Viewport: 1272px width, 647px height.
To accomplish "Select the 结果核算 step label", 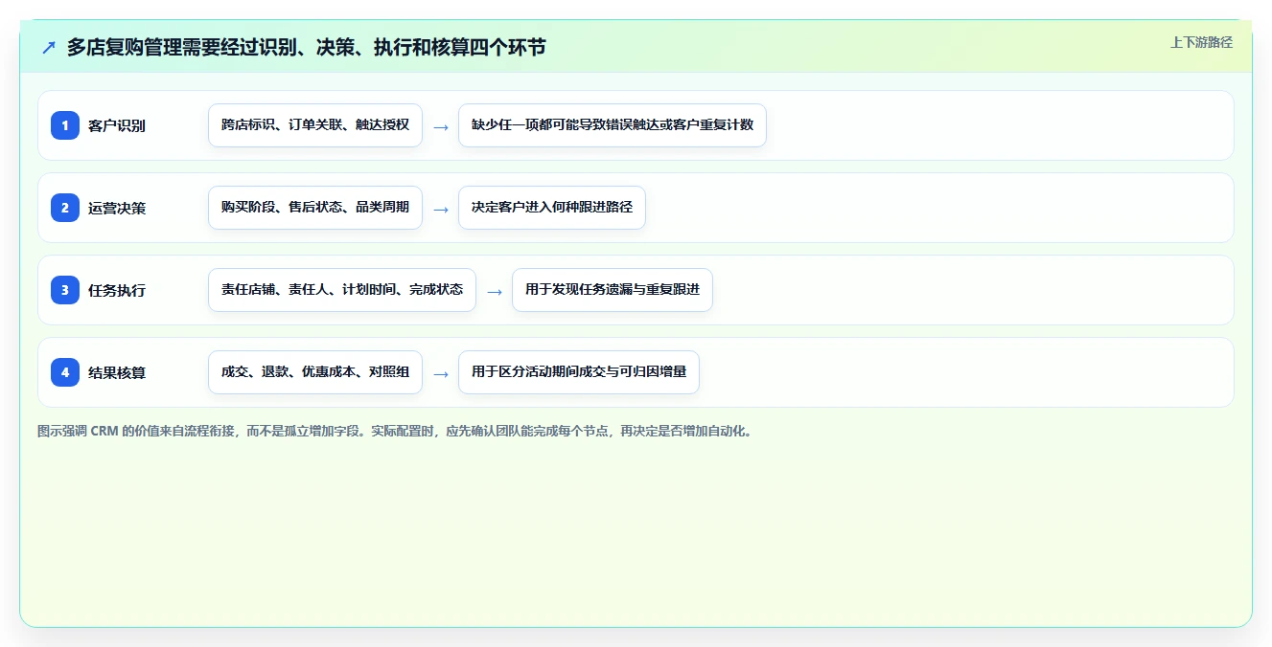I will pos(117,372).
